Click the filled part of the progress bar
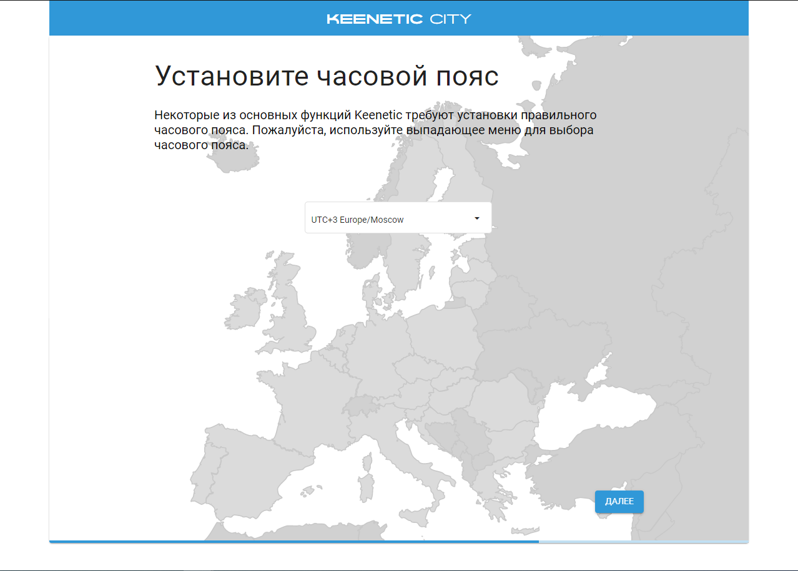The width and height of the screenshot is (798, 571). pos(293,541)
